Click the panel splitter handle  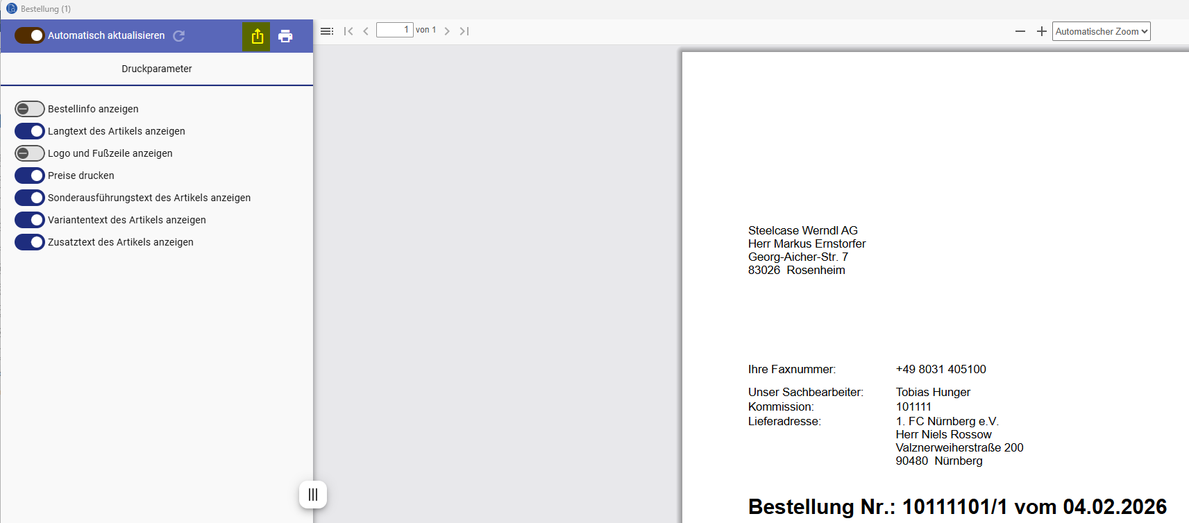(313, 495)
